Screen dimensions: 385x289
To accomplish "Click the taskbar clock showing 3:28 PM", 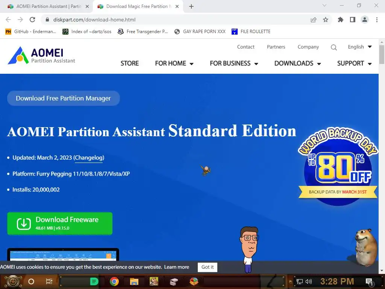I will (337, 281).
